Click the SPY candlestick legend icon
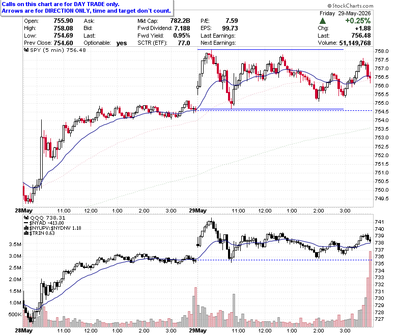The width and height of the screenshot is (397, 335). [26, 50]
